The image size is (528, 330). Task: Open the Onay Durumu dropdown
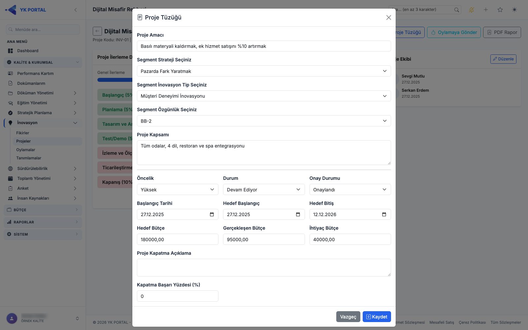pyautogui.click(x=350, y=190)
